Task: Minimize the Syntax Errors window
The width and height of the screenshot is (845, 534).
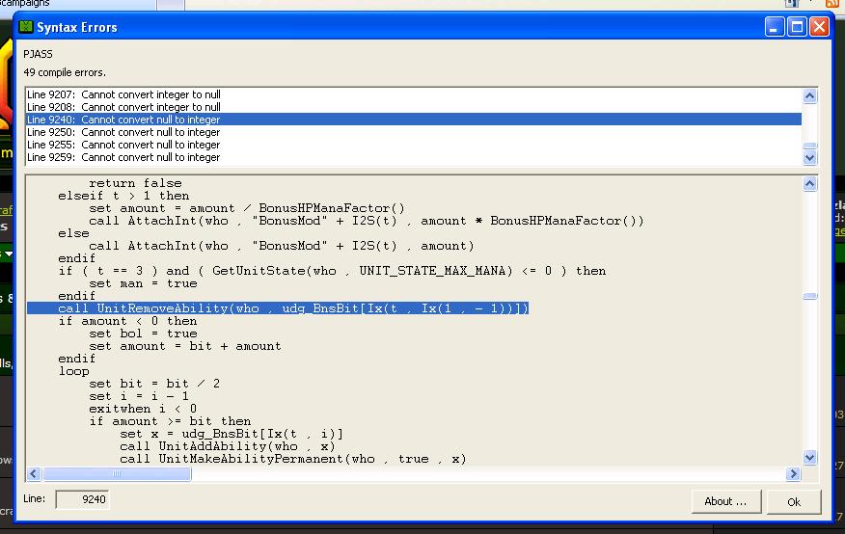Action: [x=774, y=26]
